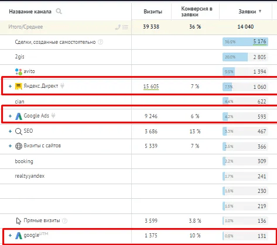
Task: Click the SEO magnifier icon
Action: pyautogui.click(x=19, y=132)
